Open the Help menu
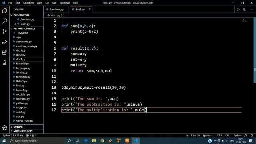Viewport: 256px width, 144px height. 75,3
